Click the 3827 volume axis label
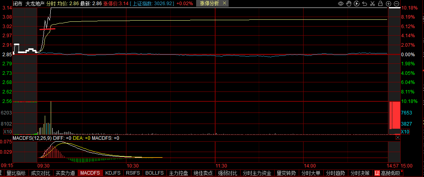 coord(407,124)
